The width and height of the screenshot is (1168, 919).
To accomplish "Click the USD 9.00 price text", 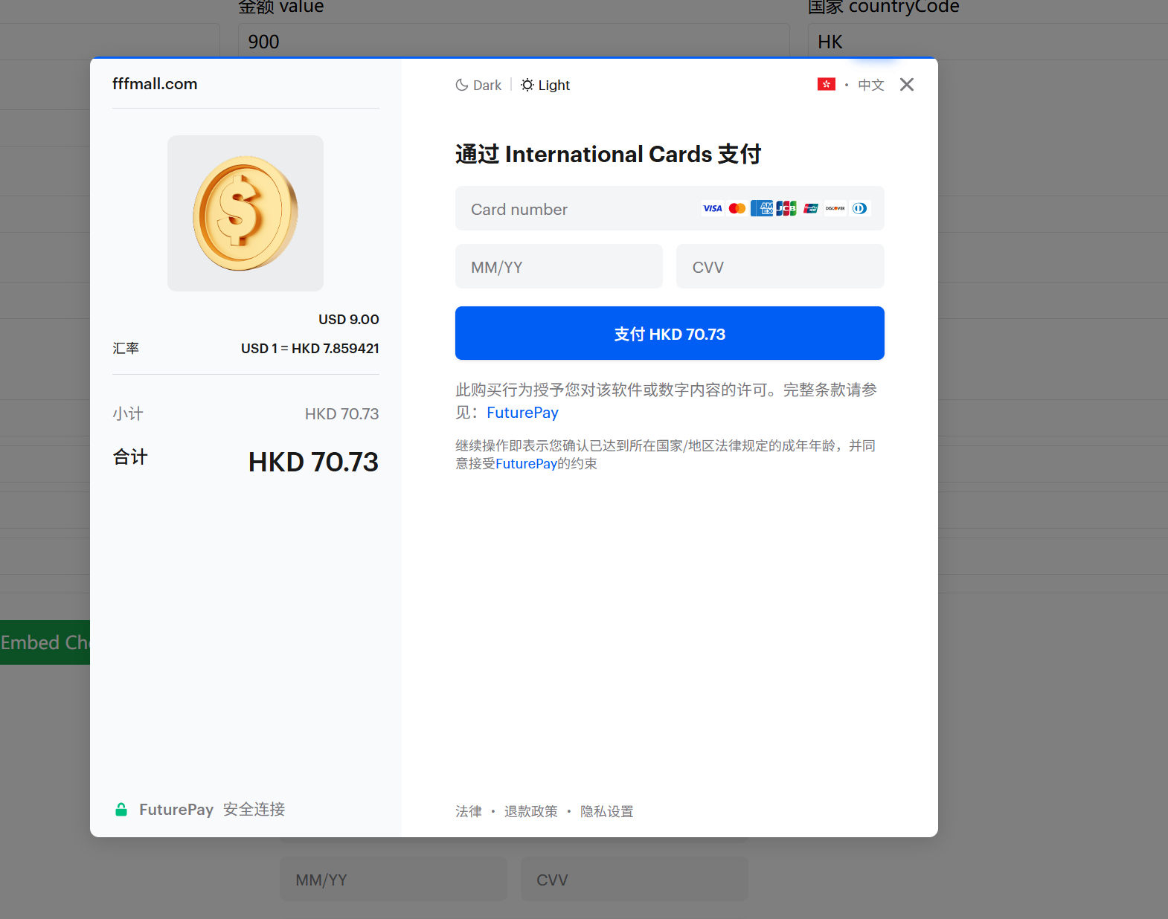I will (x=349, y=319).
